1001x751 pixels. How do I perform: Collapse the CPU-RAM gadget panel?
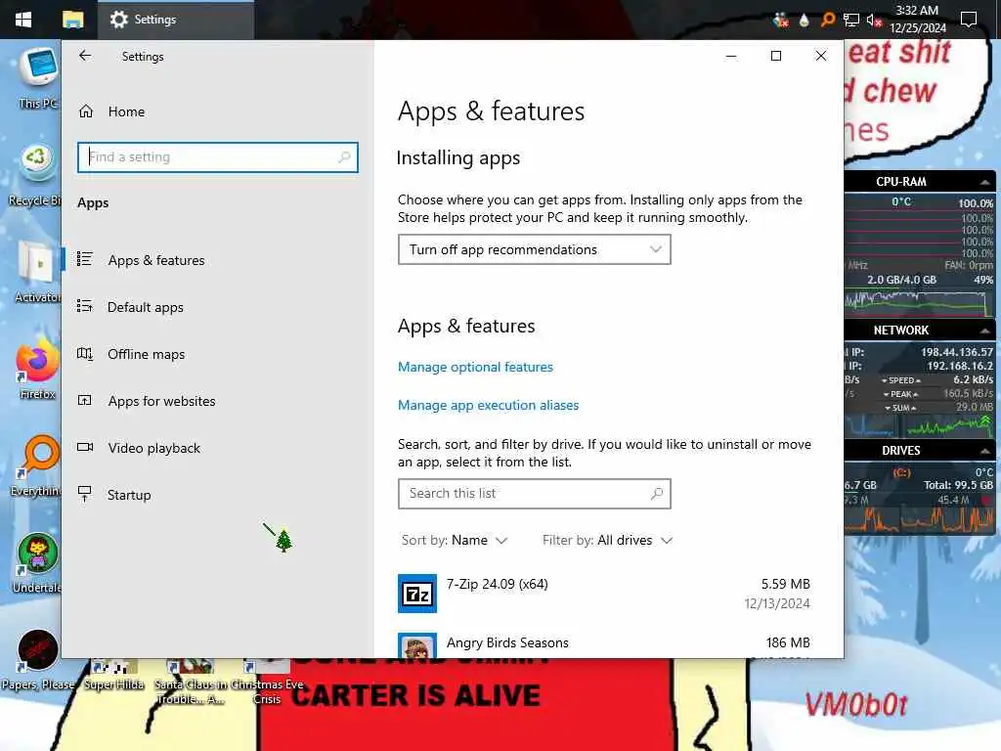click(x=985, y=182)
